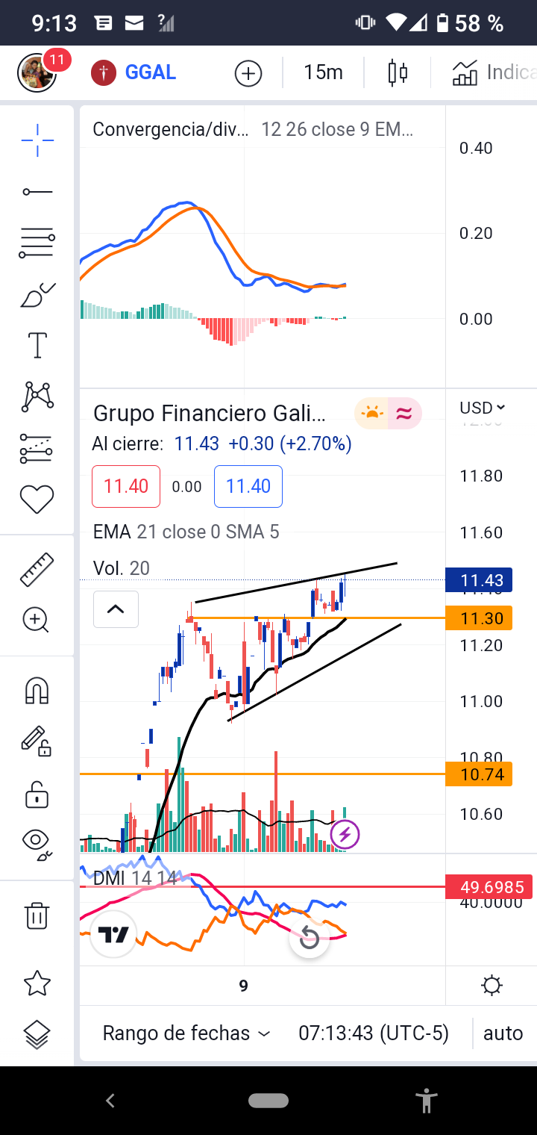537x1135 pixels.
Task: Open chart settings gear at bottom right
Action: pyautogui.click(x=492, y=986)
